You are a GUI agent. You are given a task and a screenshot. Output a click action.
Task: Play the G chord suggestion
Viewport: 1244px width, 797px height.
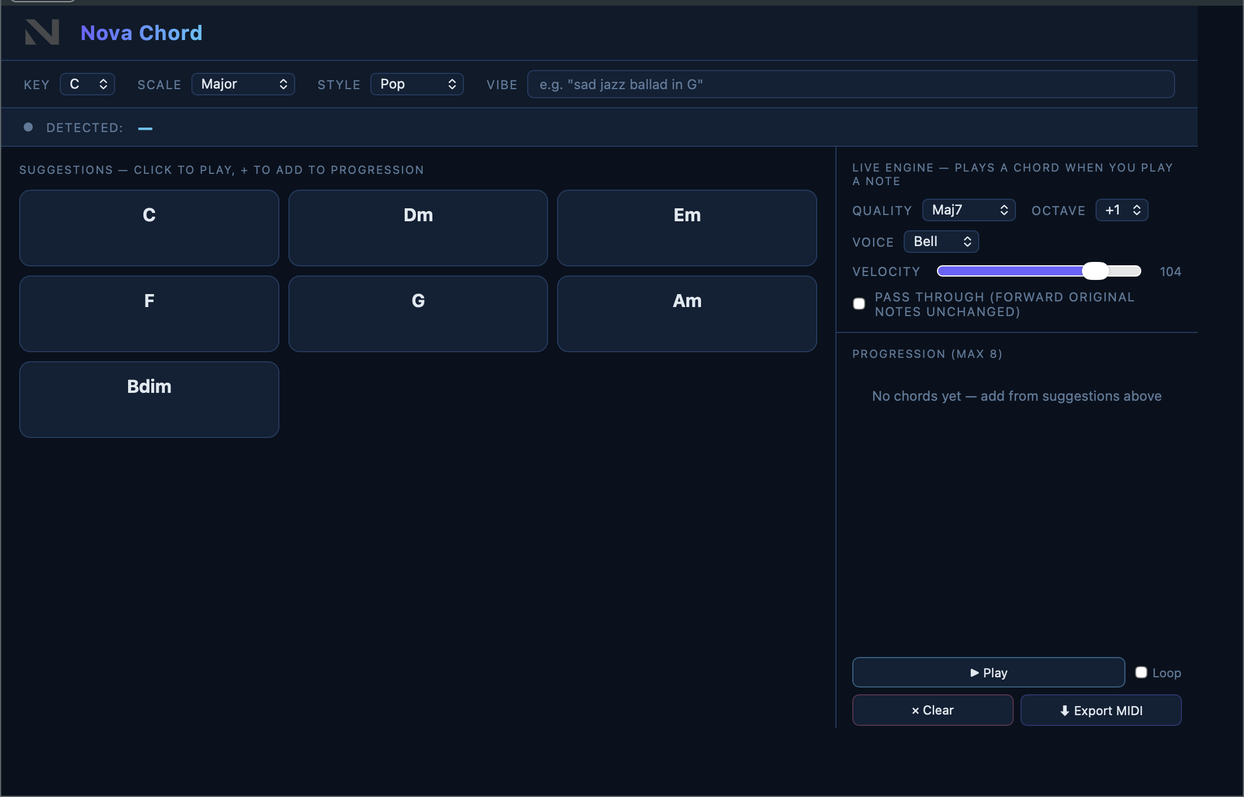[x=418, y=314]
